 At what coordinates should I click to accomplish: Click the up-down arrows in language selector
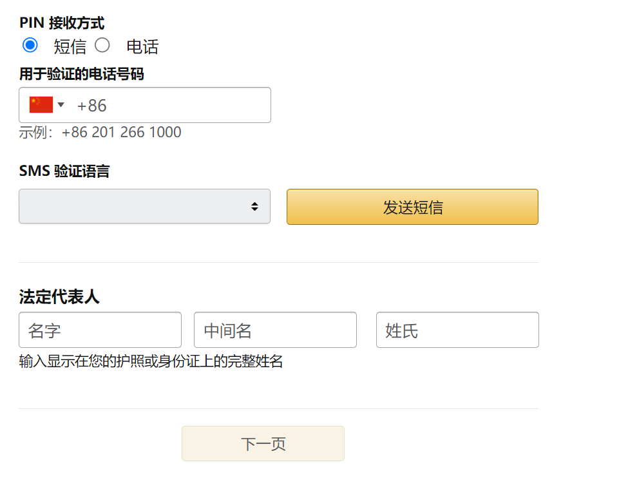[x=254, y=206]
